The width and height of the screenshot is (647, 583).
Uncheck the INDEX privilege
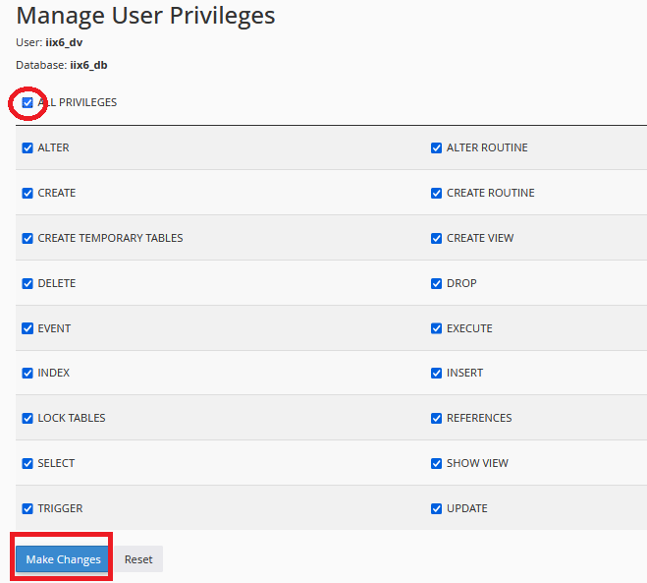[x=27, y=374]
